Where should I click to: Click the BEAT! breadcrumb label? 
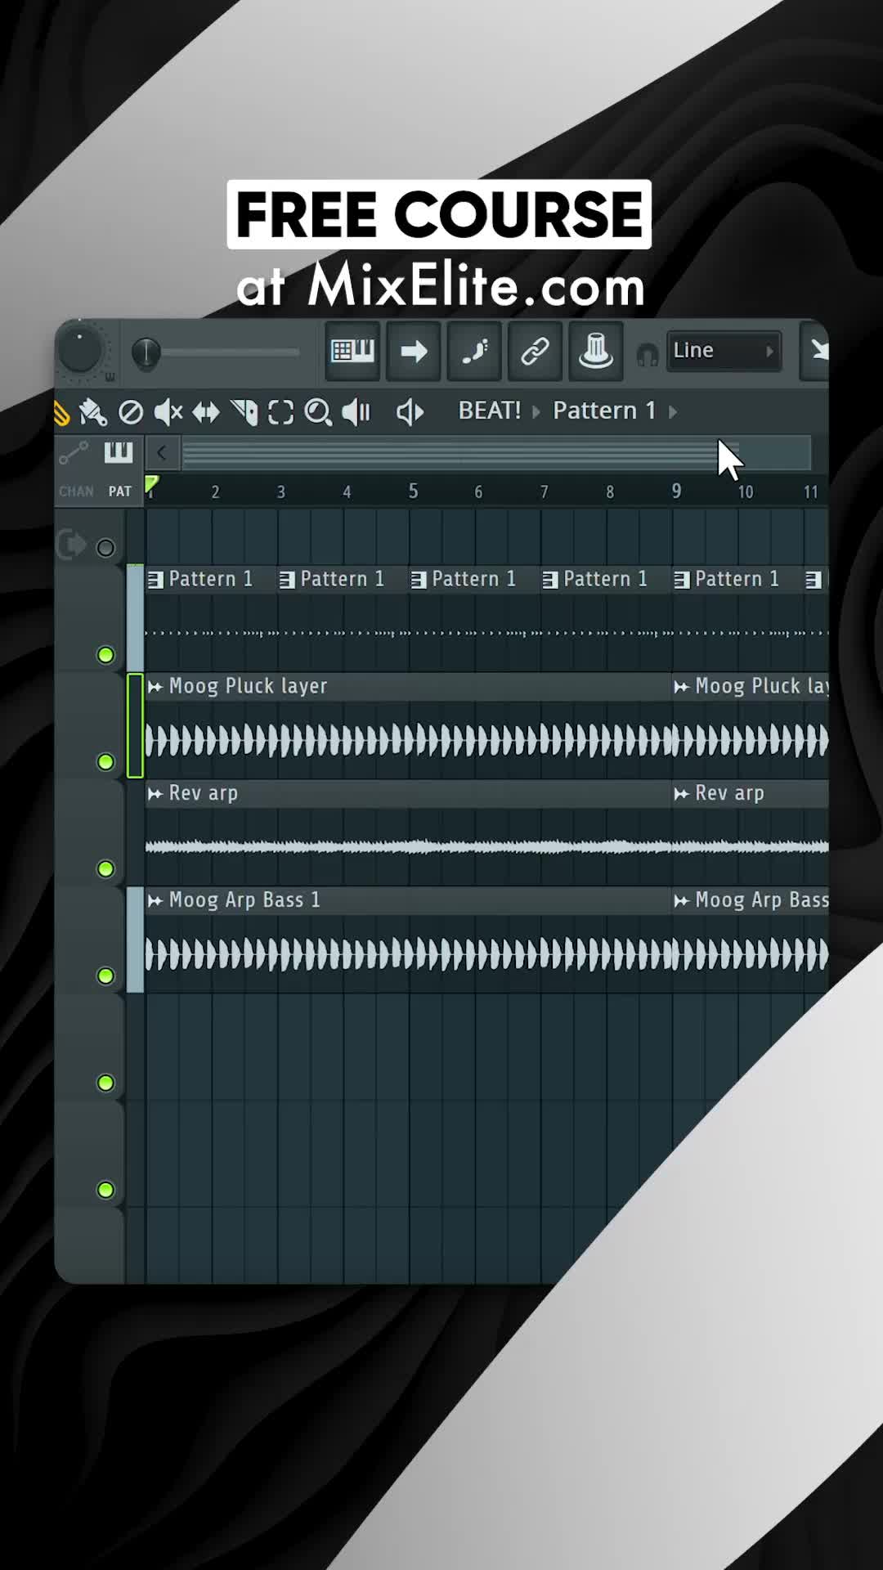(489, 410)
